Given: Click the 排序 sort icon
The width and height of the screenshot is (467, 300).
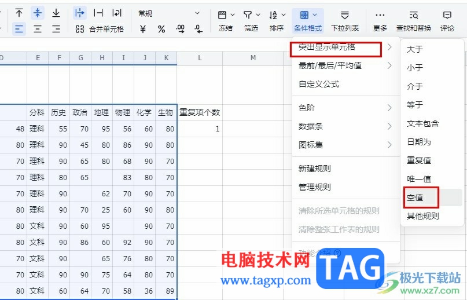Looking at the screenshot, I should tap(273, 14).
